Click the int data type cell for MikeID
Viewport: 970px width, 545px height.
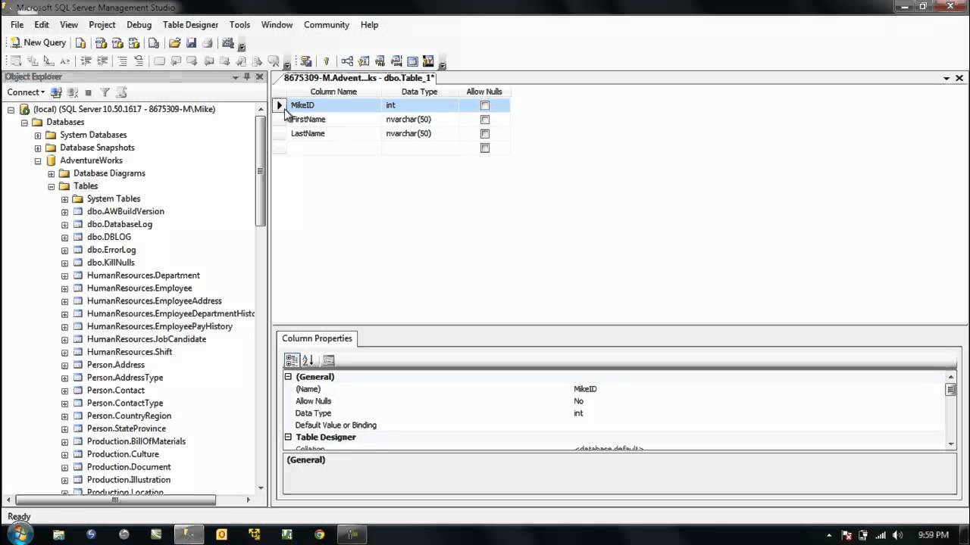(x=420, y=105)
